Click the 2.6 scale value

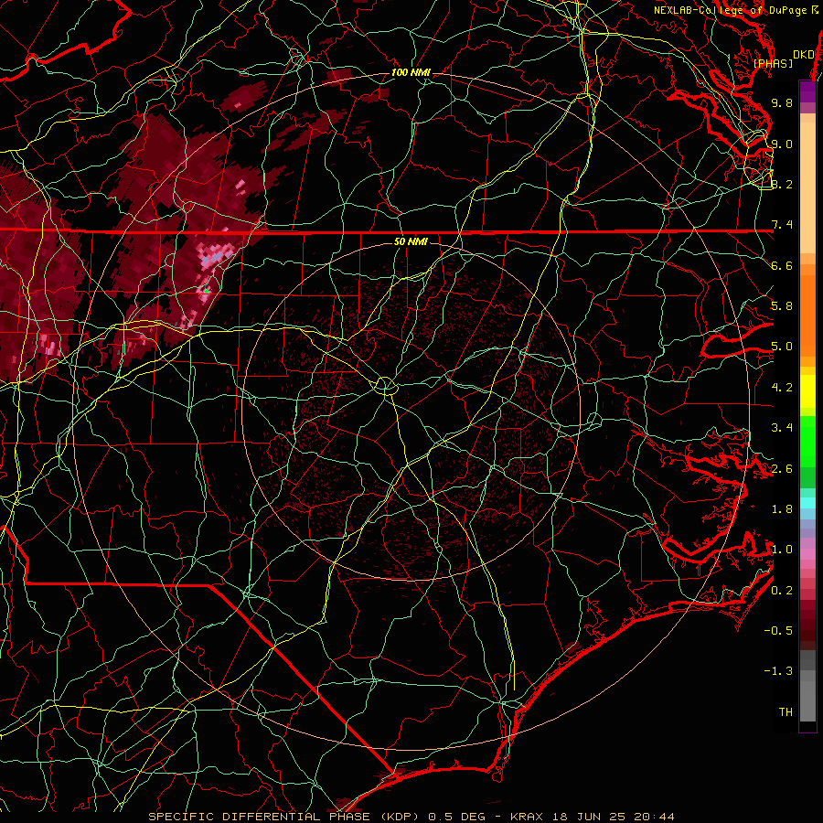[x=782, y=469]
